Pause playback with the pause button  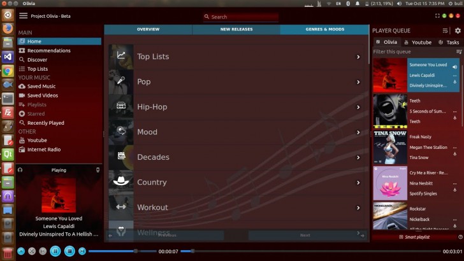(x=55, y=251)
